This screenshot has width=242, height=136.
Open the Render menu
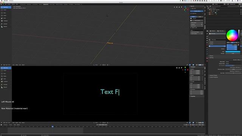pos(9,4)
